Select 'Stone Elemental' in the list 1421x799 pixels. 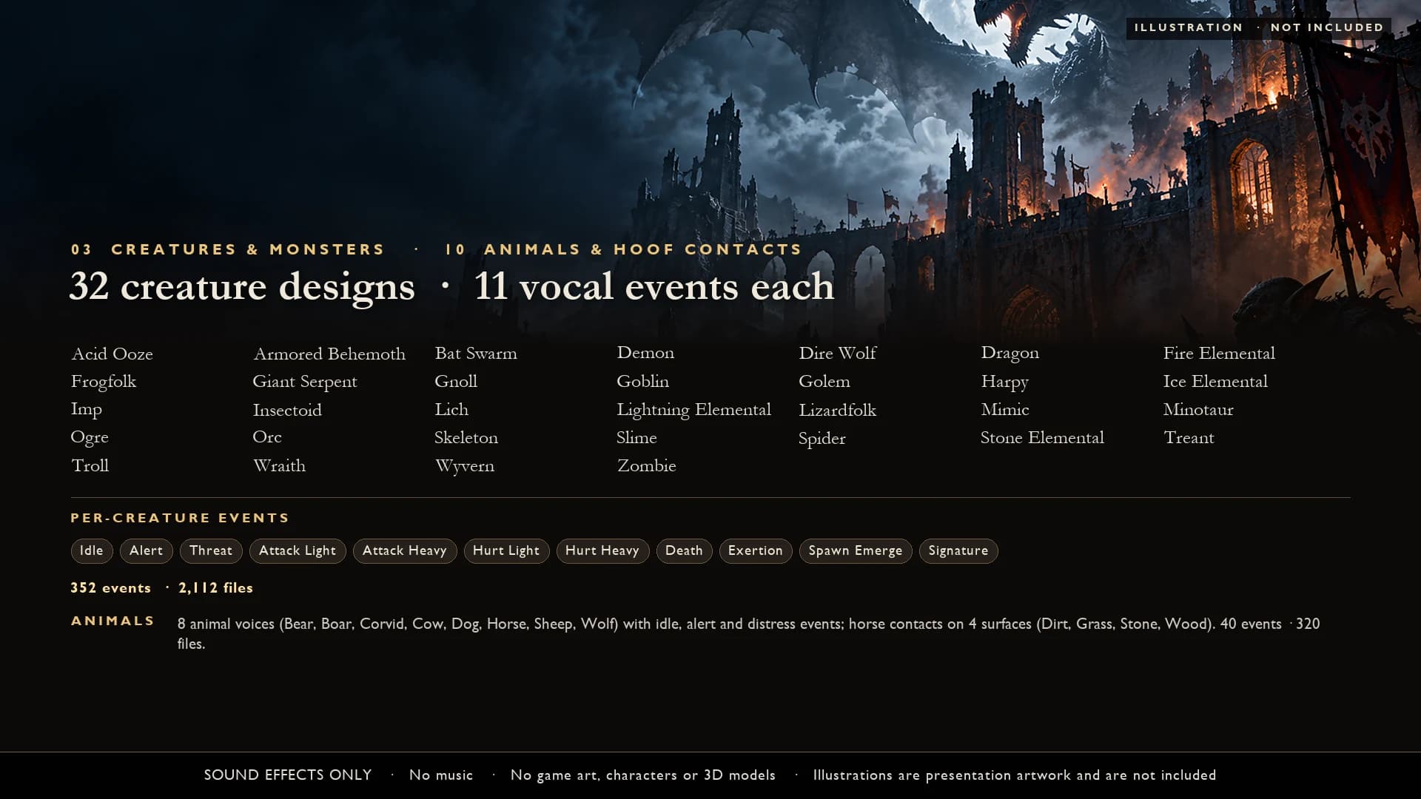click(x=1042, y=438)
